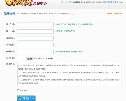Focus the 昵称 nickname input field

coord(35,31)
